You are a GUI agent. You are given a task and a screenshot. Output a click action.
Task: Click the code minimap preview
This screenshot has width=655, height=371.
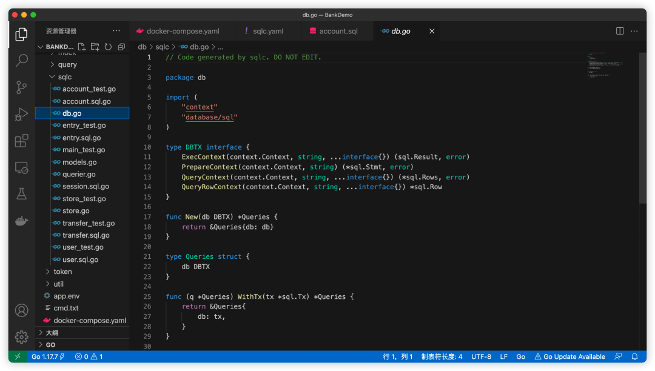[605, 65]
